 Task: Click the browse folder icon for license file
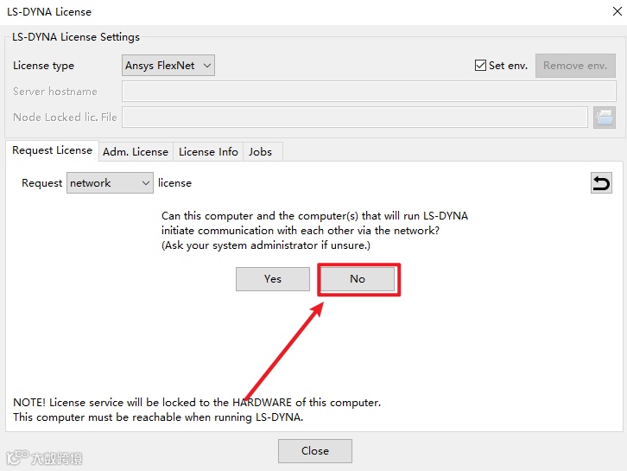pyautogui.click(x=605, y=118)
